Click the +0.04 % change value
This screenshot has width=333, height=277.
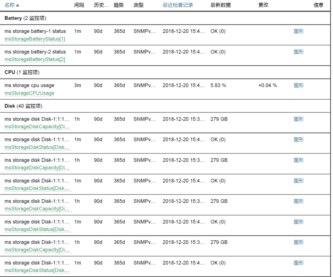coord(268,85)
